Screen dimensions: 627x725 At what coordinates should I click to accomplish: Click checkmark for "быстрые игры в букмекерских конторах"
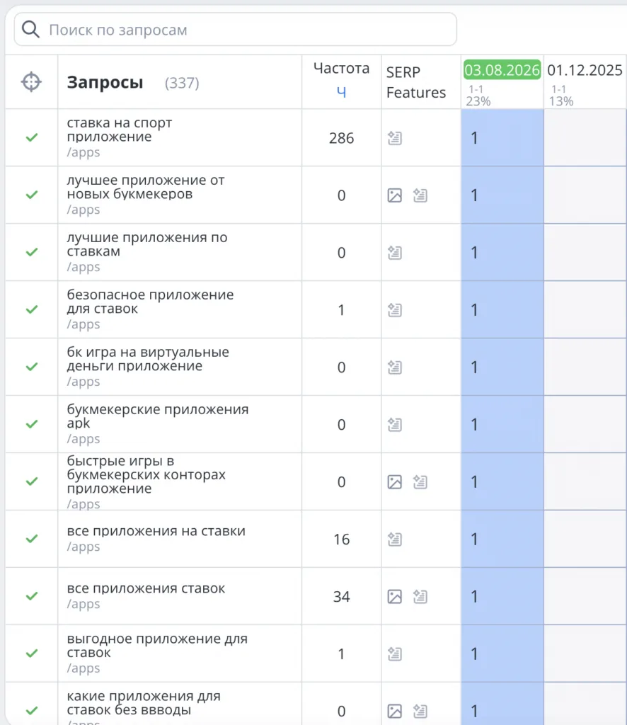tap(32, 481)
